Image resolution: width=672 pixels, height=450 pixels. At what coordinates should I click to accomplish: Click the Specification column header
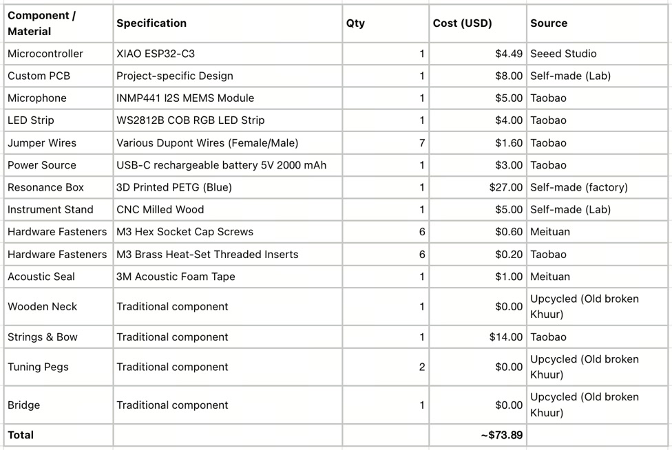pyautogui.click(x=228, y=23)
